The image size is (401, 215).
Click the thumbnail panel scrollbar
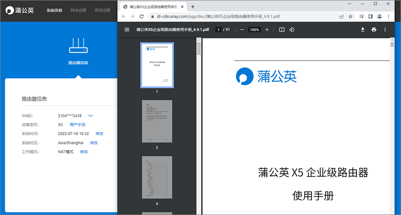(199, 49)
